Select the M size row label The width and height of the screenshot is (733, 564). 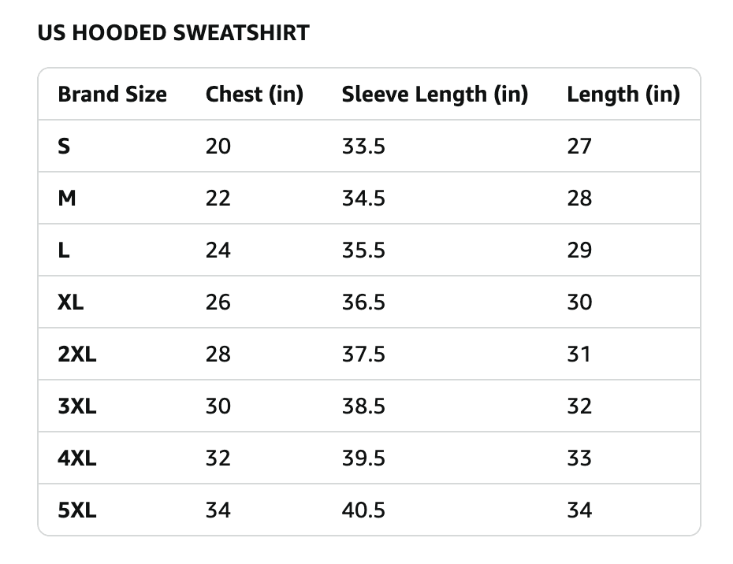67,199
